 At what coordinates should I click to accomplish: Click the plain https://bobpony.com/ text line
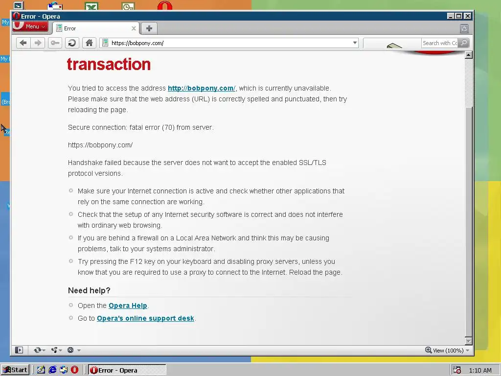[100, 145]
